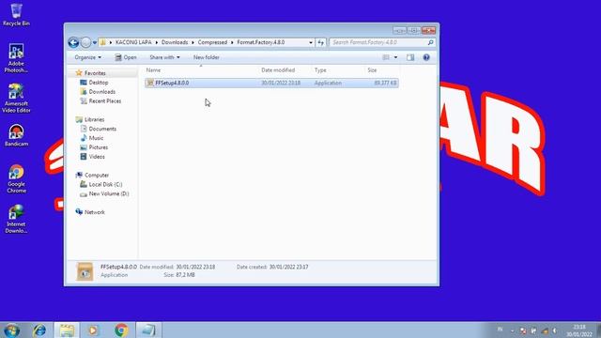Open the Videos library

[x=97, y=157]
